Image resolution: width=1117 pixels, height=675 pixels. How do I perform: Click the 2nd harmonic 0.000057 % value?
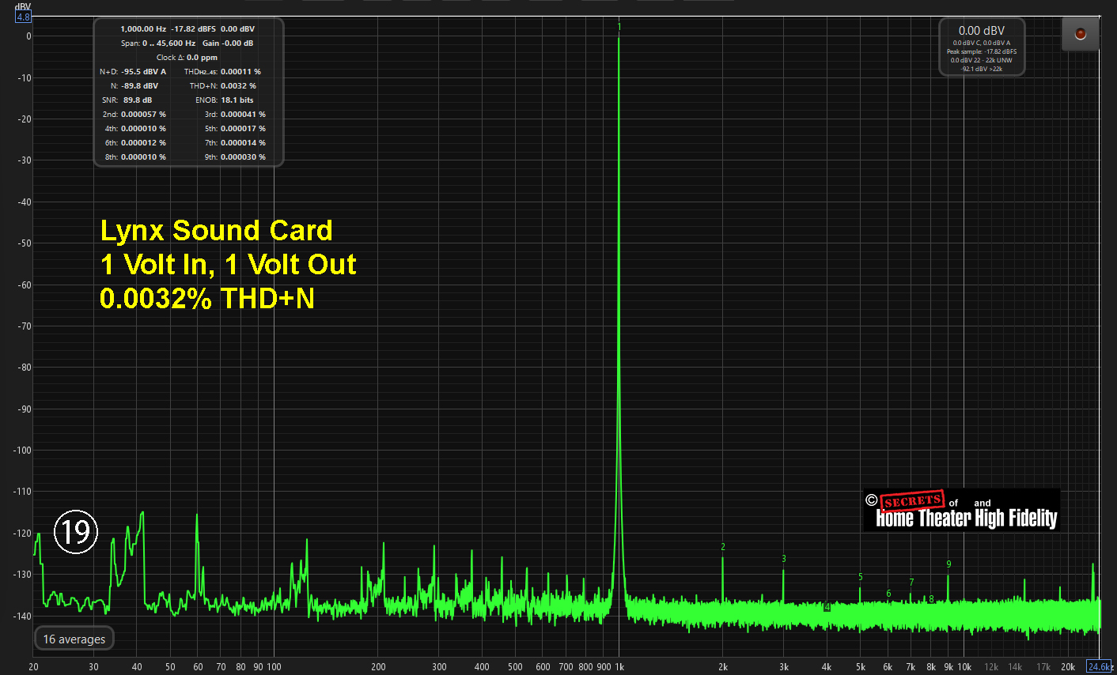pos(143,114)
